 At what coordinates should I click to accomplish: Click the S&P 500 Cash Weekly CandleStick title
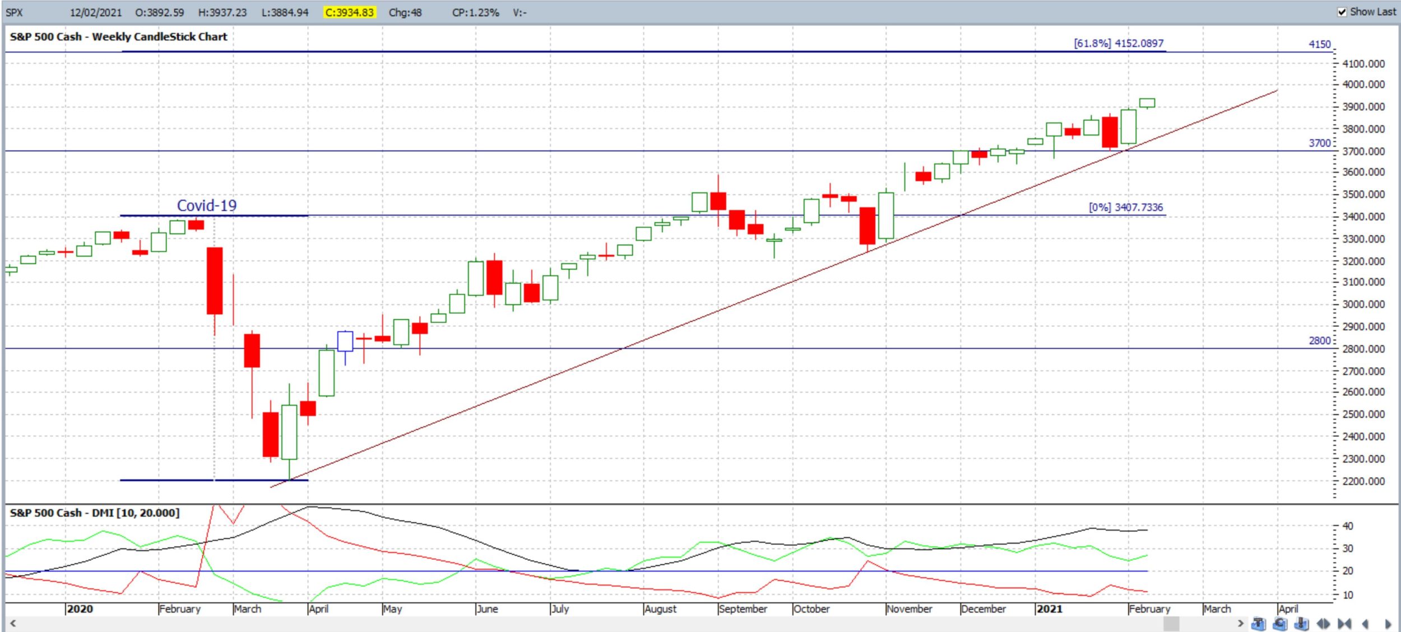tap(118, 37)
